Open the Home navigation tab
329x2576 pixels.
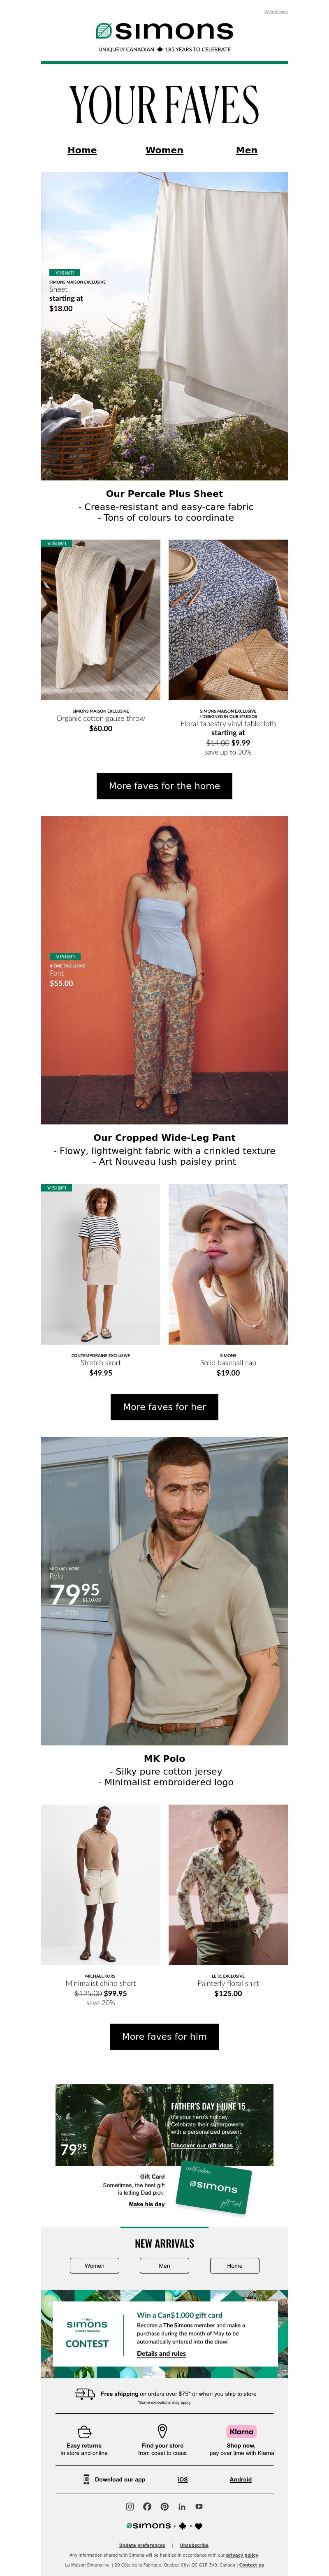coord(82,150)
